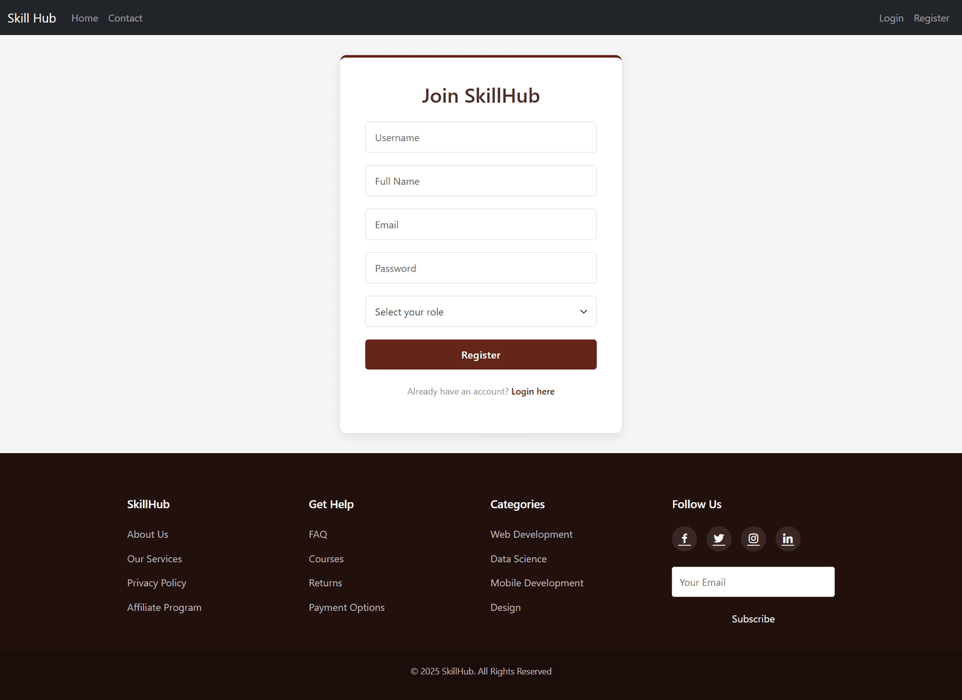Click the Username input field

(480, 137)
